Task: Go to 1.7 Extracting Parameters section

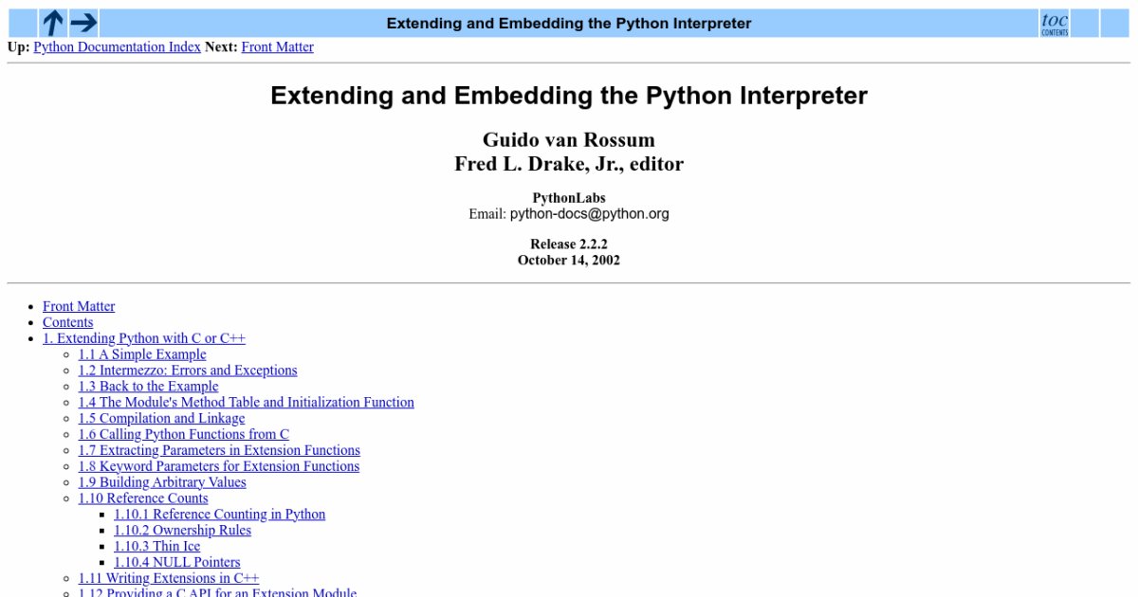Action: point(219,451)
